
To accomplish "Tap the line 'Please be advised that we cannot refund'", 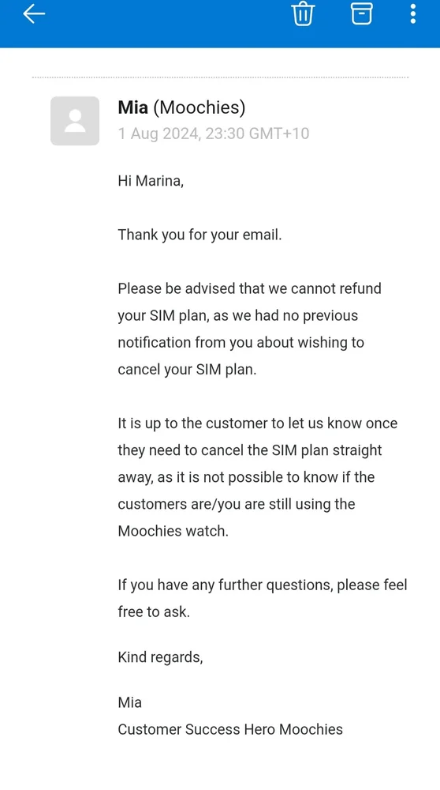I will point(249,288).
